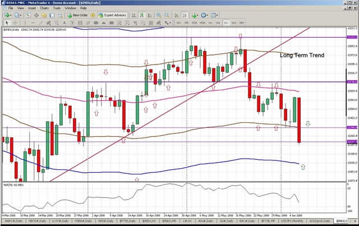
Task: Click the Profiles icon
Action: tap(16, 15)
